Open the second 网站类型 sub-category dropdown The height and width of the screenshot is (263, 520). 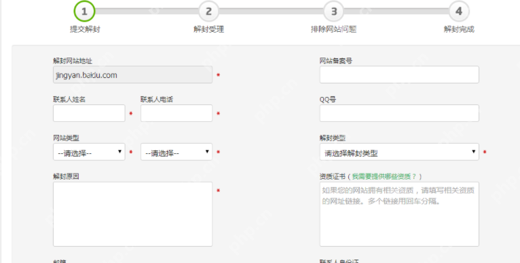[x=177, y=152]
